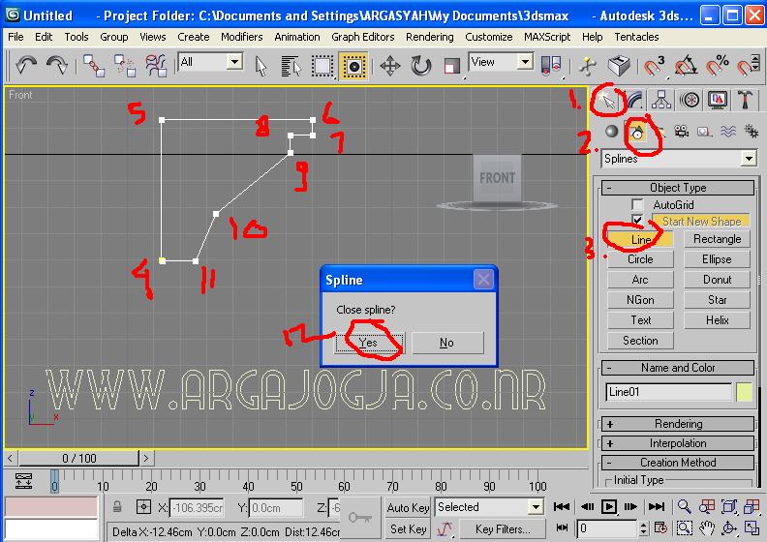Uncheck the Start New Shape checkbox
Image resolution: width=767 pixels, height=542 pixels.
(x=637, y=221)
